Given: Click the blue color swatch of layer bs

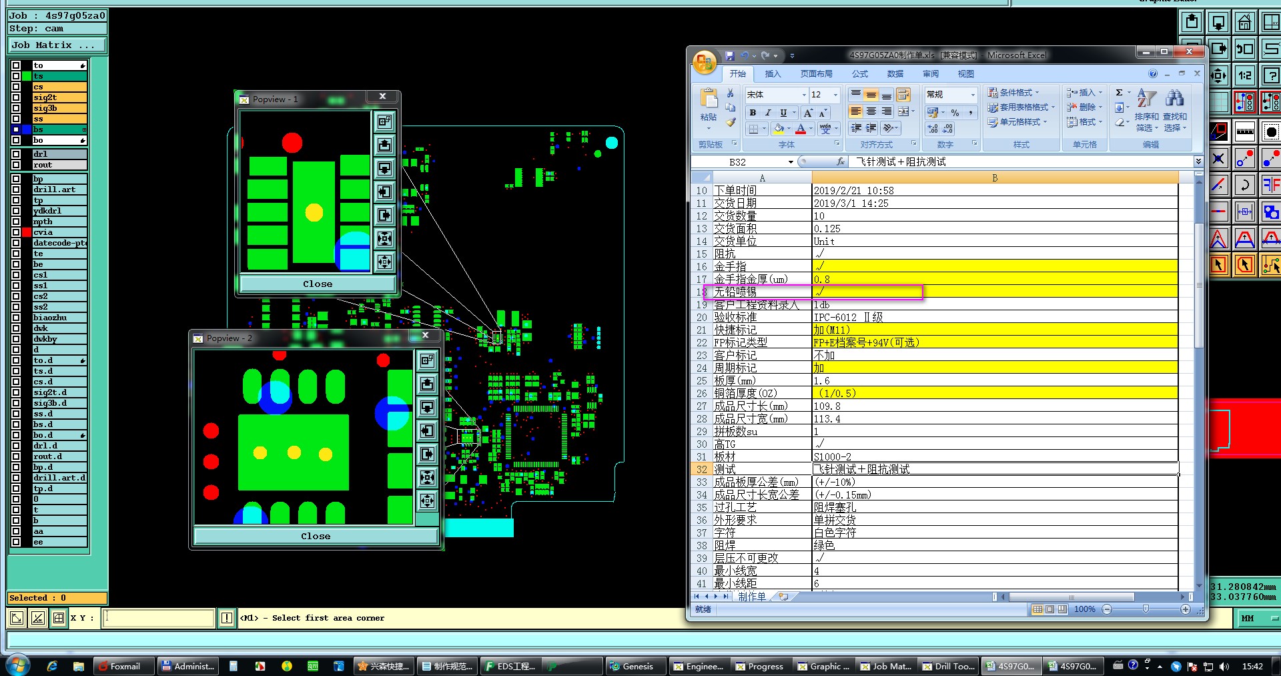Looking at the screenshot, I should coord(27,129).
